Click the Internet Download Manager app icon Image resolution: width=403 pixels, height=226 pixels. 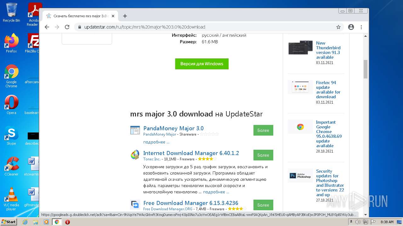(x=135, y=155)
